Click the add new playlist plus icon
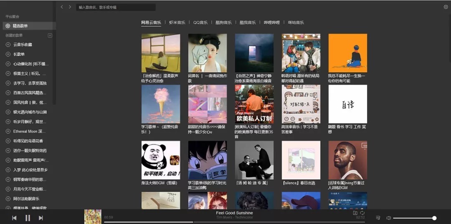 point(50,35)
